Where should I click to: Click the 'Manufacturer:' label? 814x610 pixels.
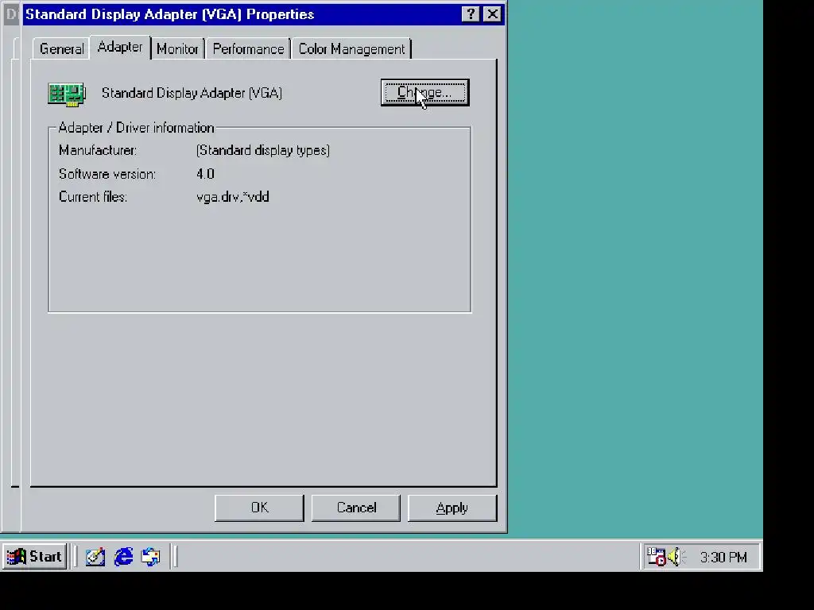click(98, 150)
